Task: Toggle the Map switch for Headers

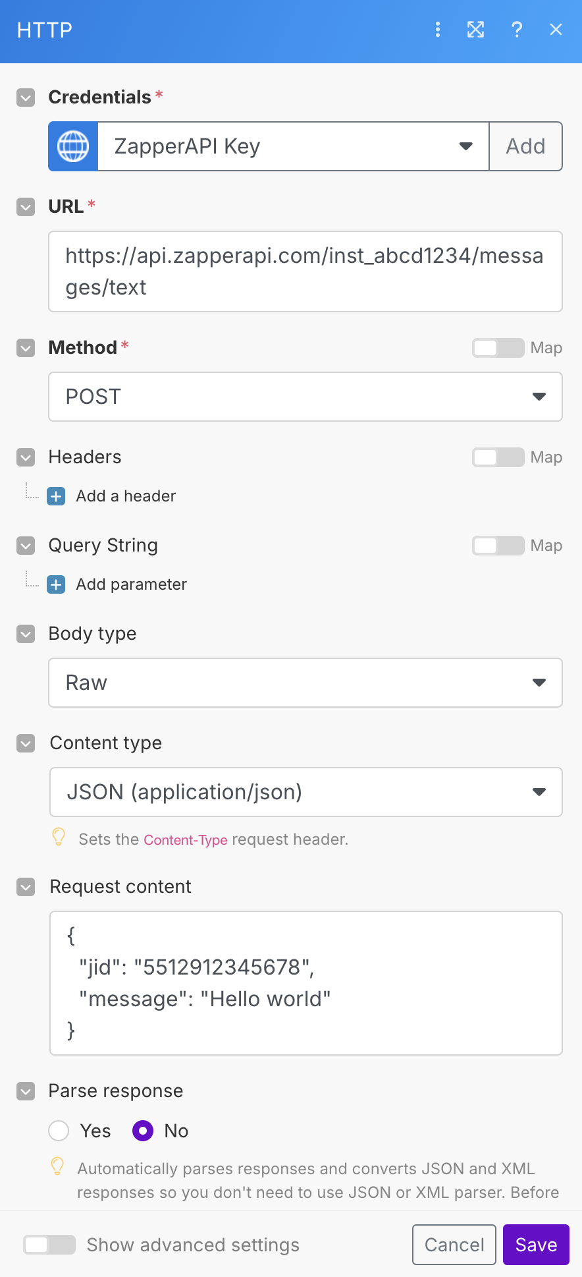Action: click(498, 457)
